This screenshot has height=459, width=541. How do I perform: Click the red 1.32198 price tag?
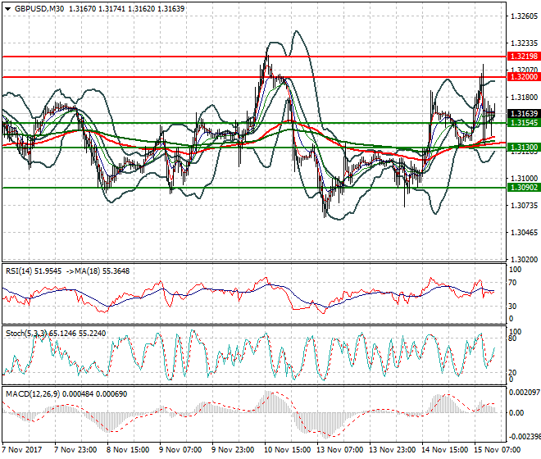523,57
